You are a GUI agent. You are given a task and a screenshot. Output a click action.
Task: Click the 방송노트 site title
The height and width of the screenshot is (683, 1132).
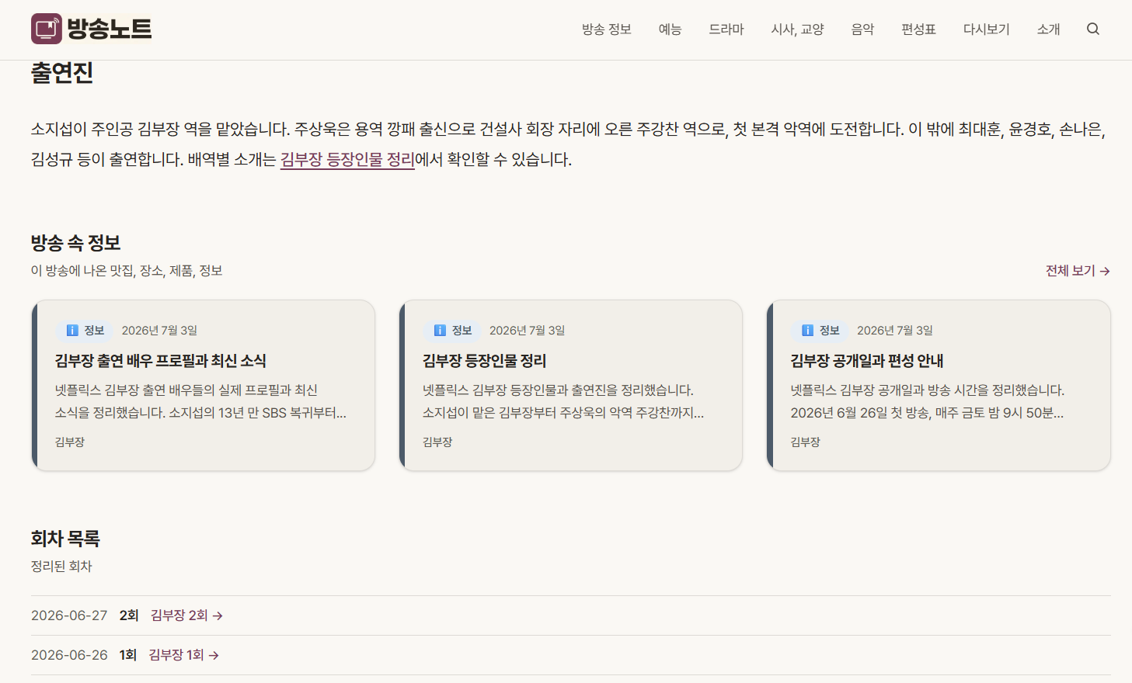[x=110, y=29]
